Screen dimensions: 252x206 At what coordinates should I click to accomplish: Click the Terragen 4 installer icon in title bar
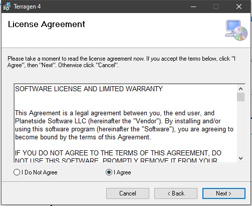tap(7, 7)
